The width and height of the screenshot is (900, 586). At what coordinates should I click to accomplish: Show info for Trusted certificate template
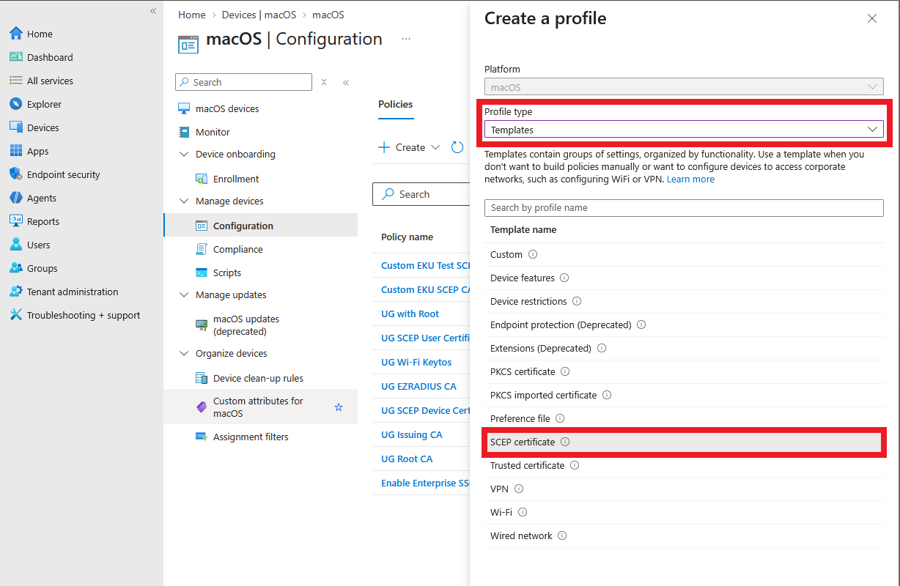coord(575,465)
